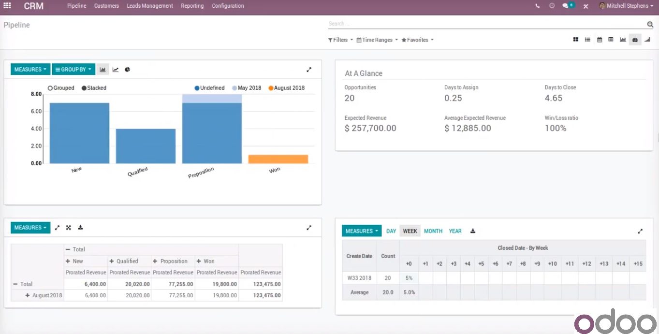Open Mitchell Stephens user menu
Screen dimensions: 659x334
click(x=627, y=6)
